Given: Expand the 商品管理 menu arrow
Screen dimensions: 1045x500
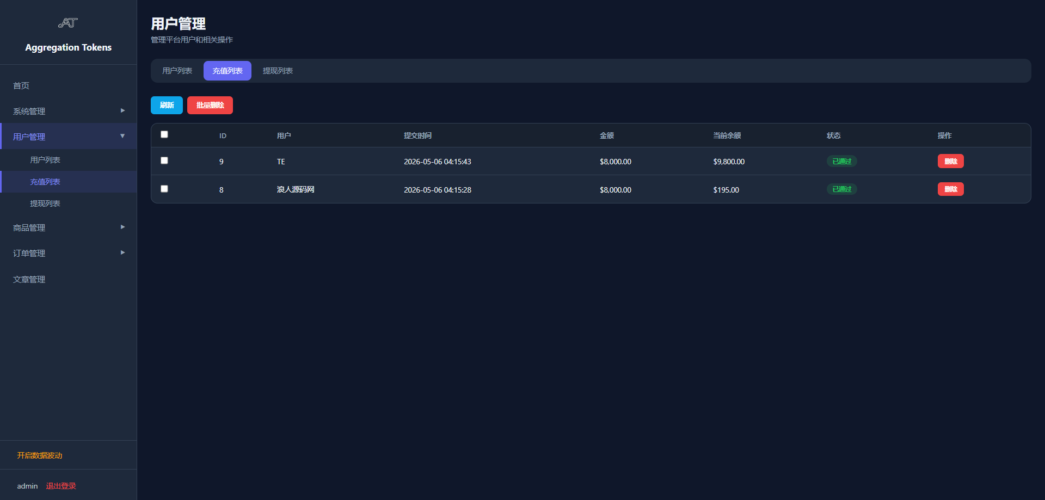Looking at the screenshot, I should 122,227.
